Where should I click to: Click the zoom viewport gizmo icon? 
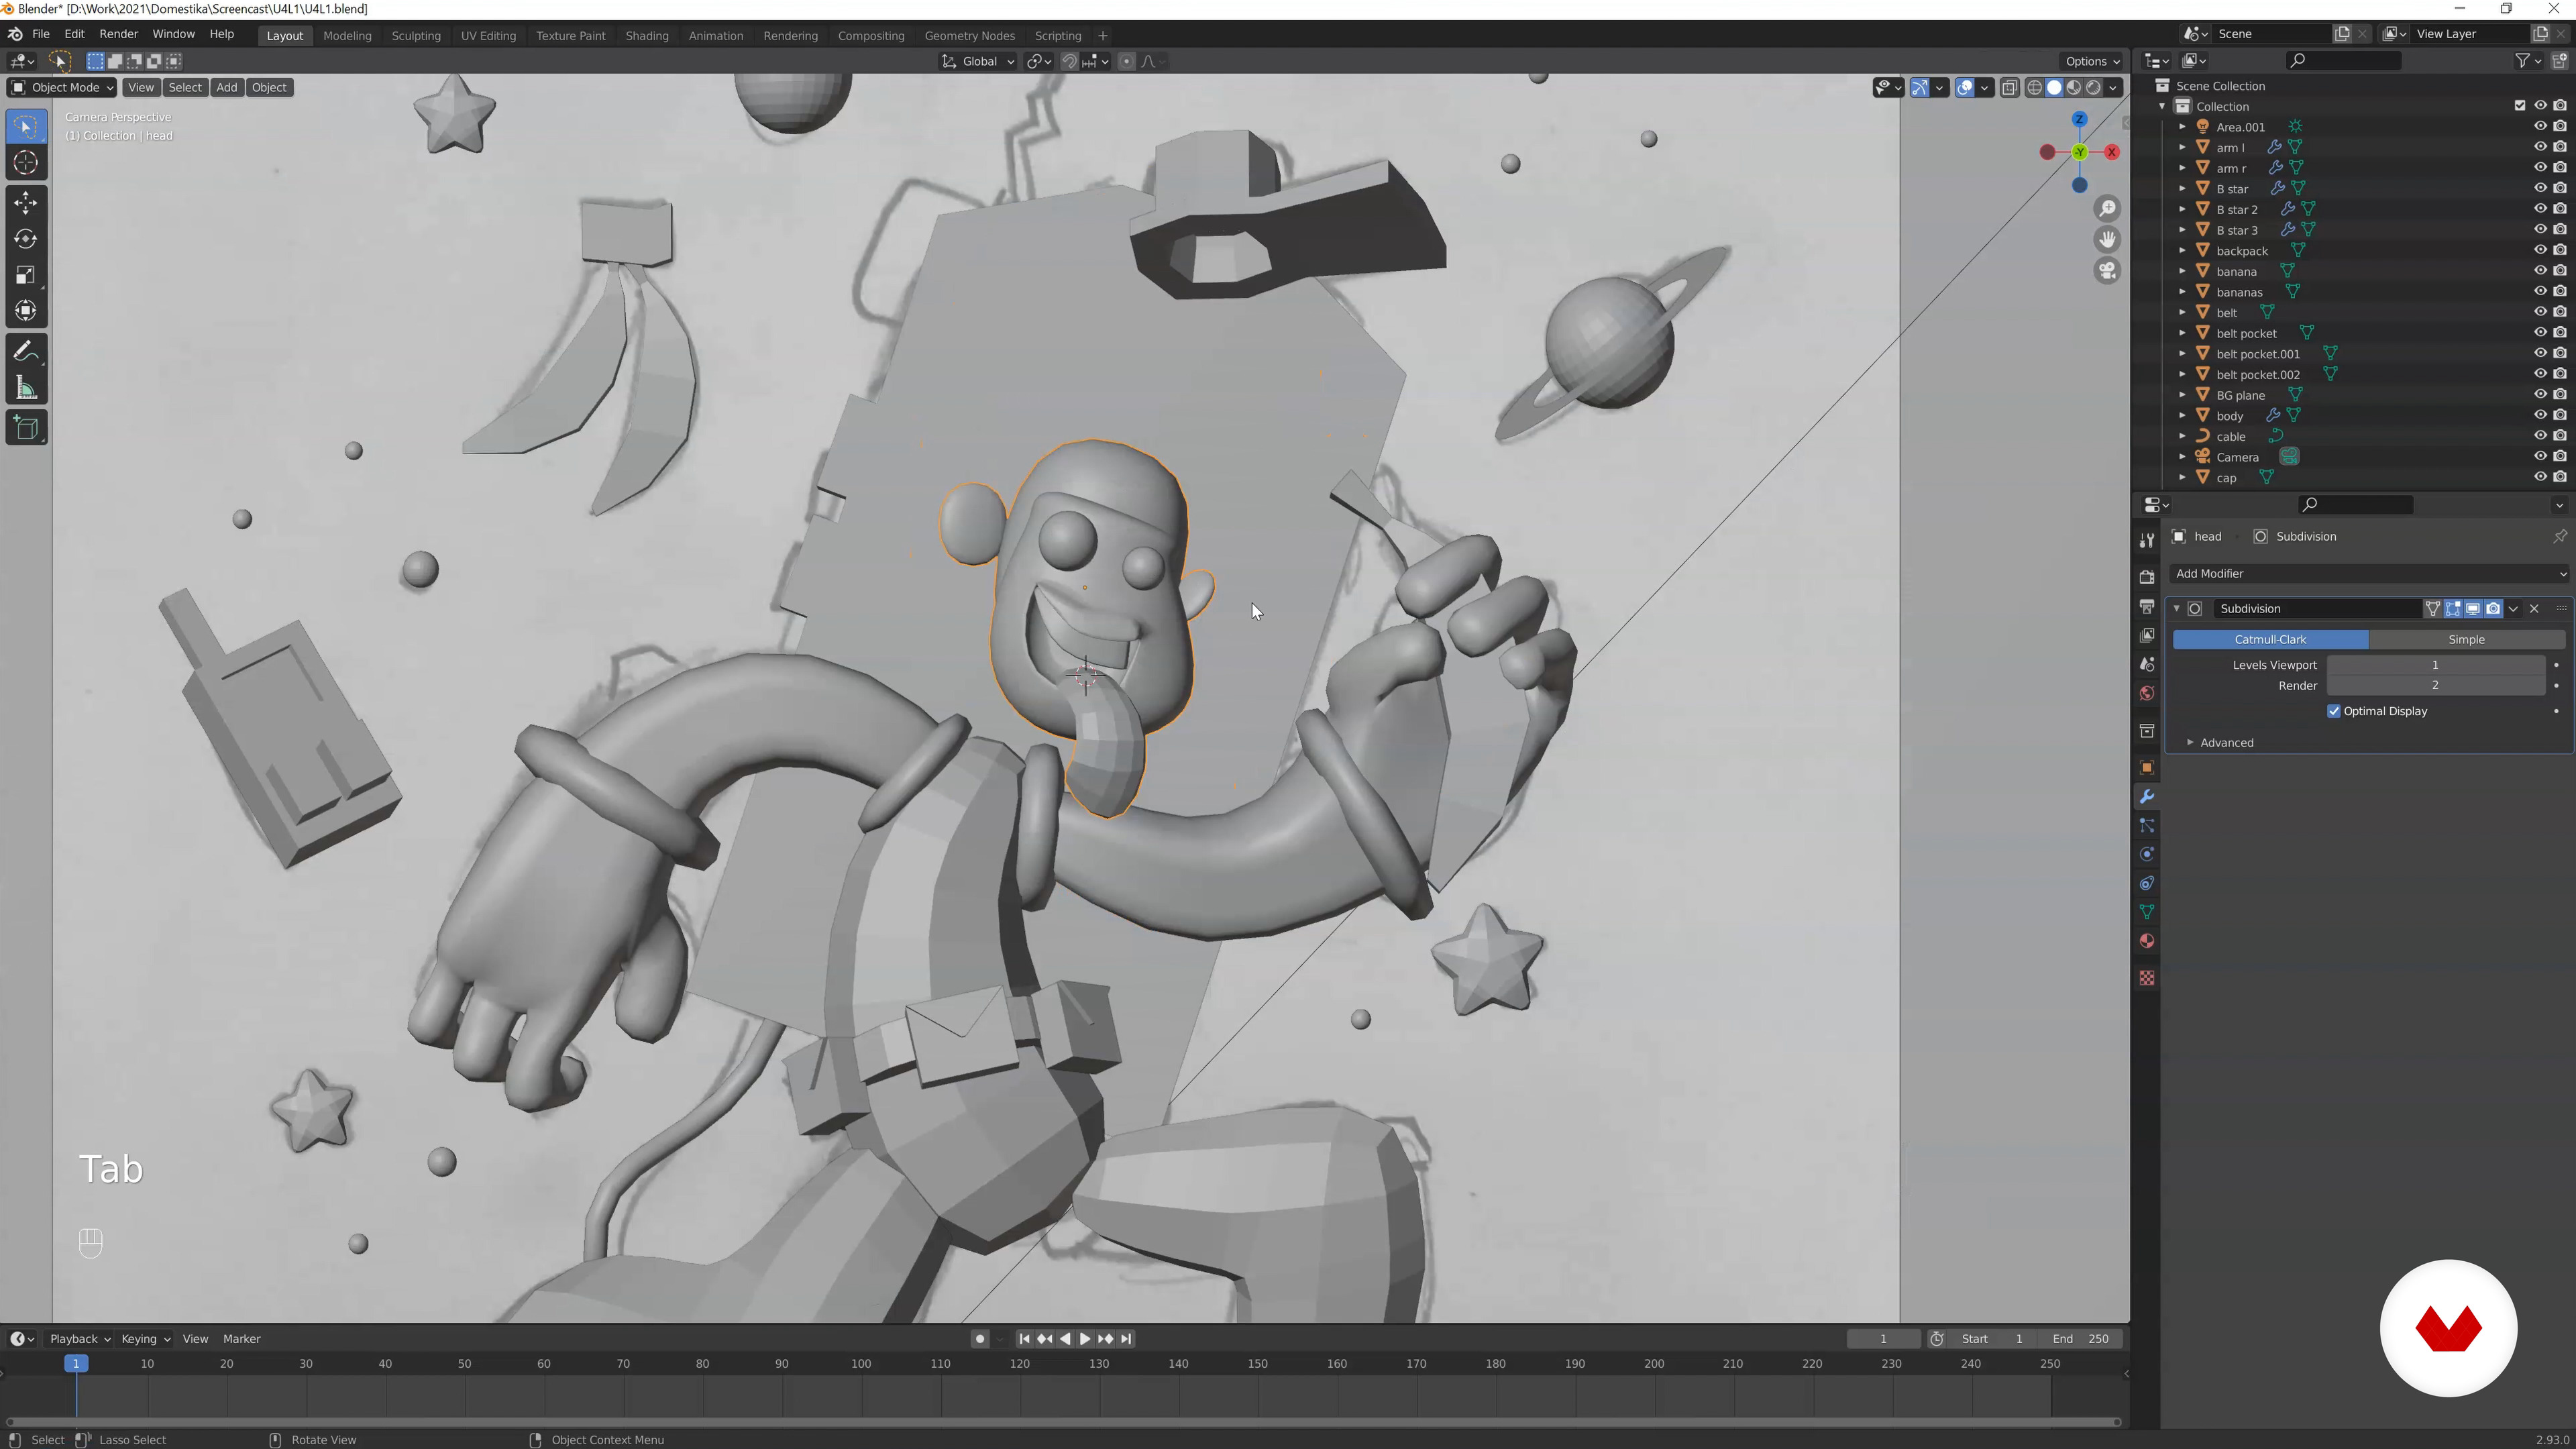[2107, 209]
